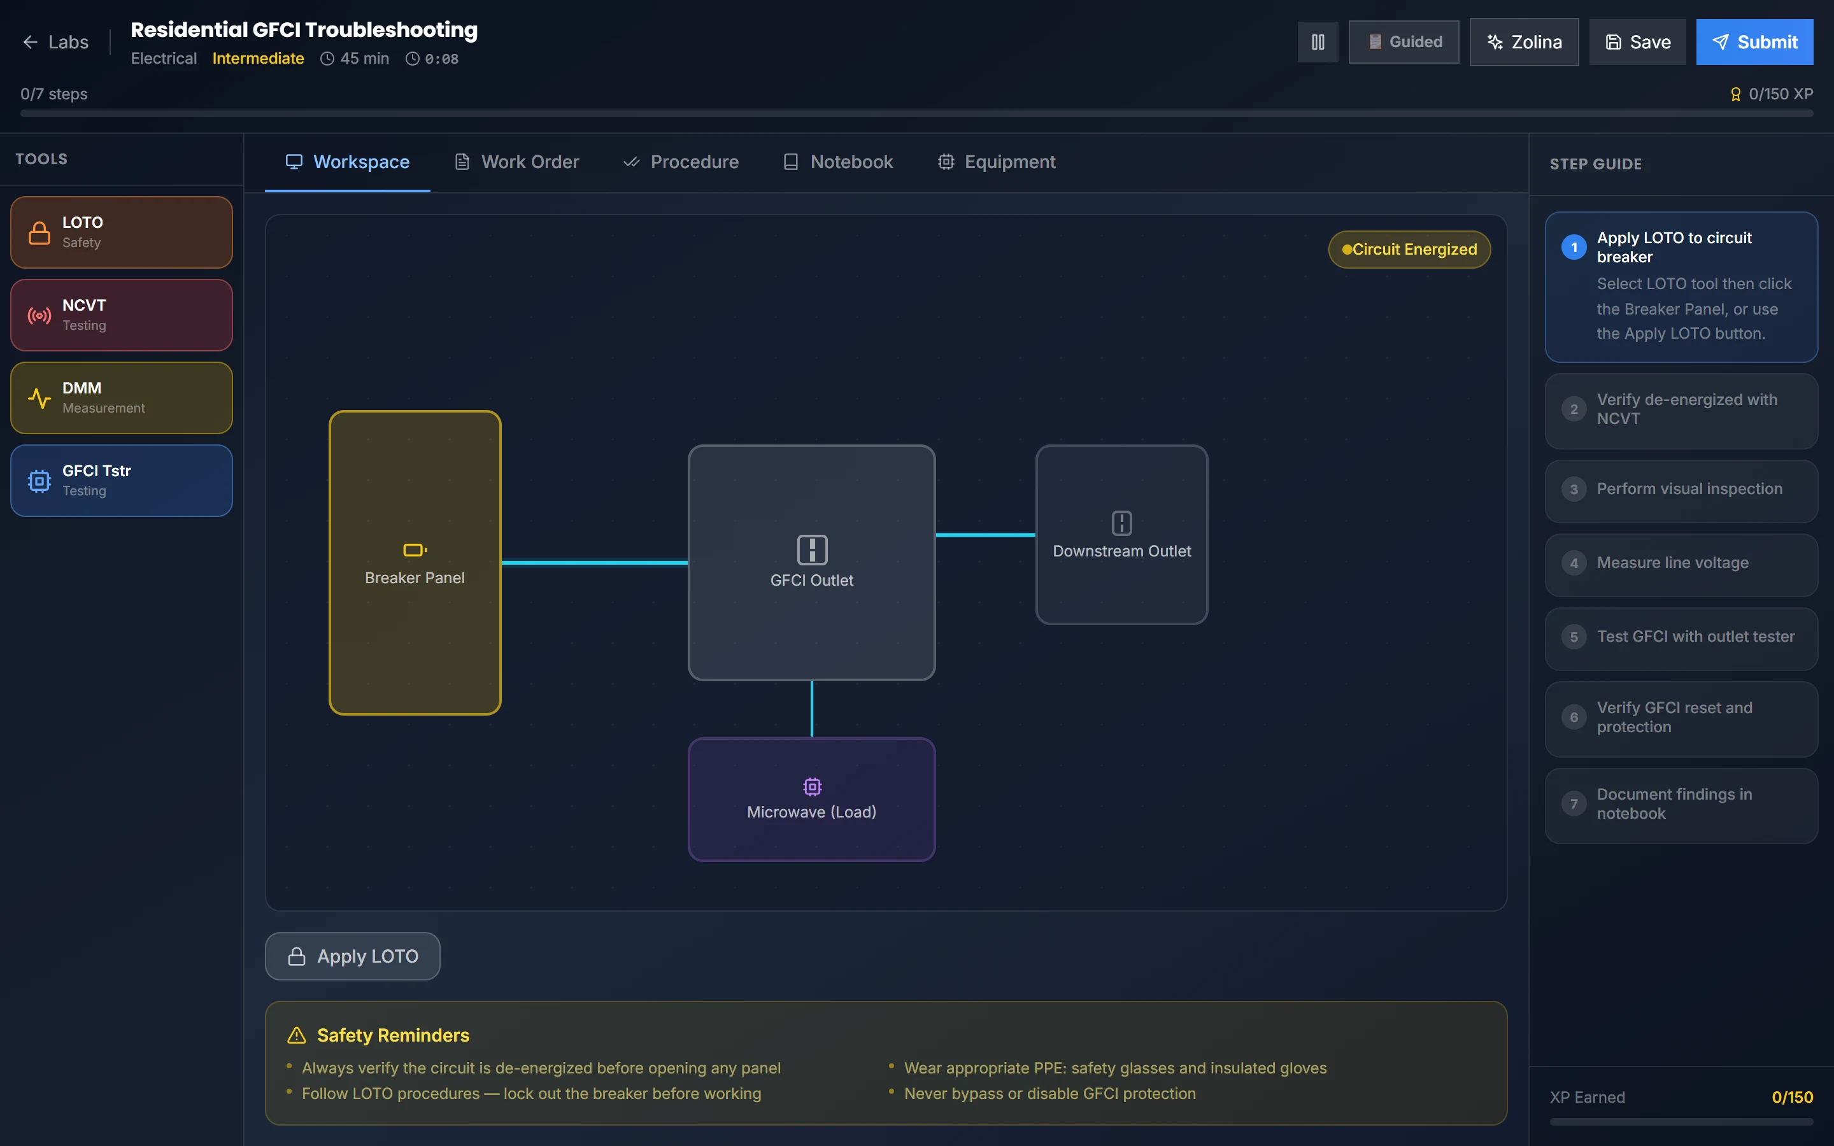
Task: Open the Zolina assistant
Action: tap(1524, 41)
